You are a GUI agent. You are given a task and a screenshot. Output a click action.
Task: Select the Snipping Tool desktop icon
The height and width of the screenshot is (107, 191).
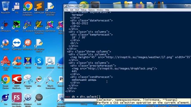coord(28,82)
